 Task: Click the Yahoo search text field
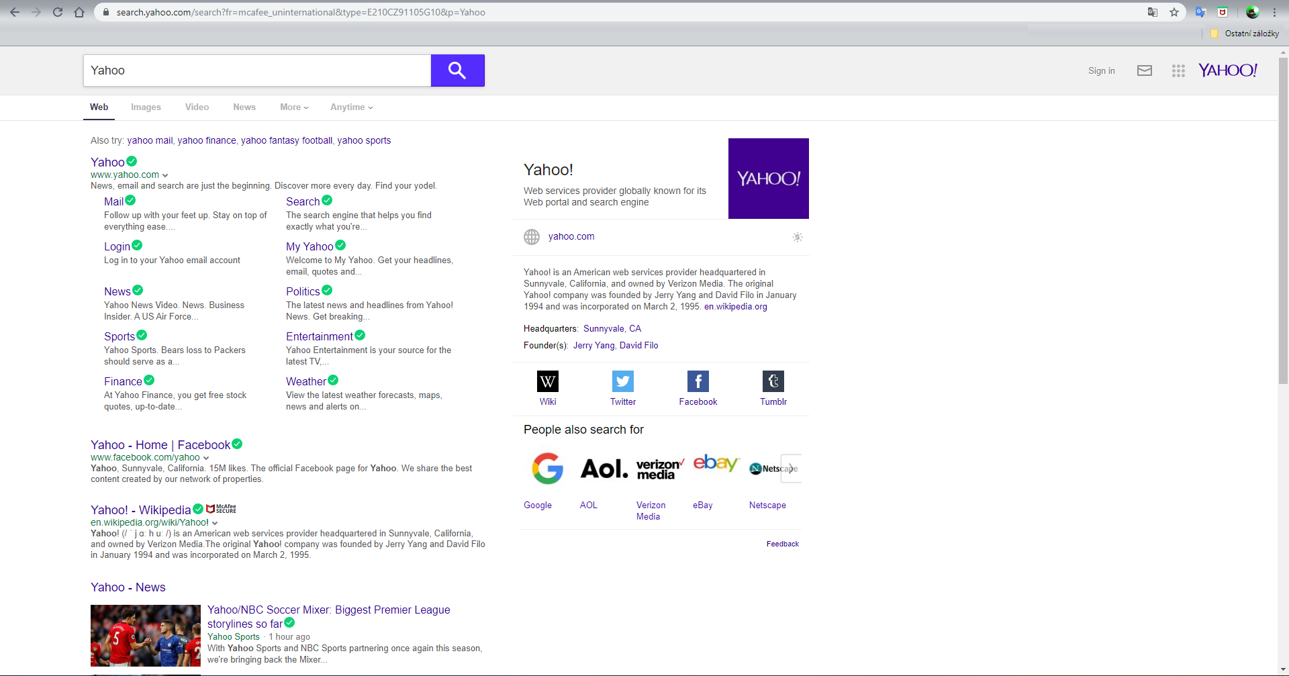256,70
